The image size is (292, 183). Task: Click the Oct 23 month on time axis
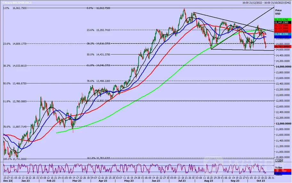(260, 180)
